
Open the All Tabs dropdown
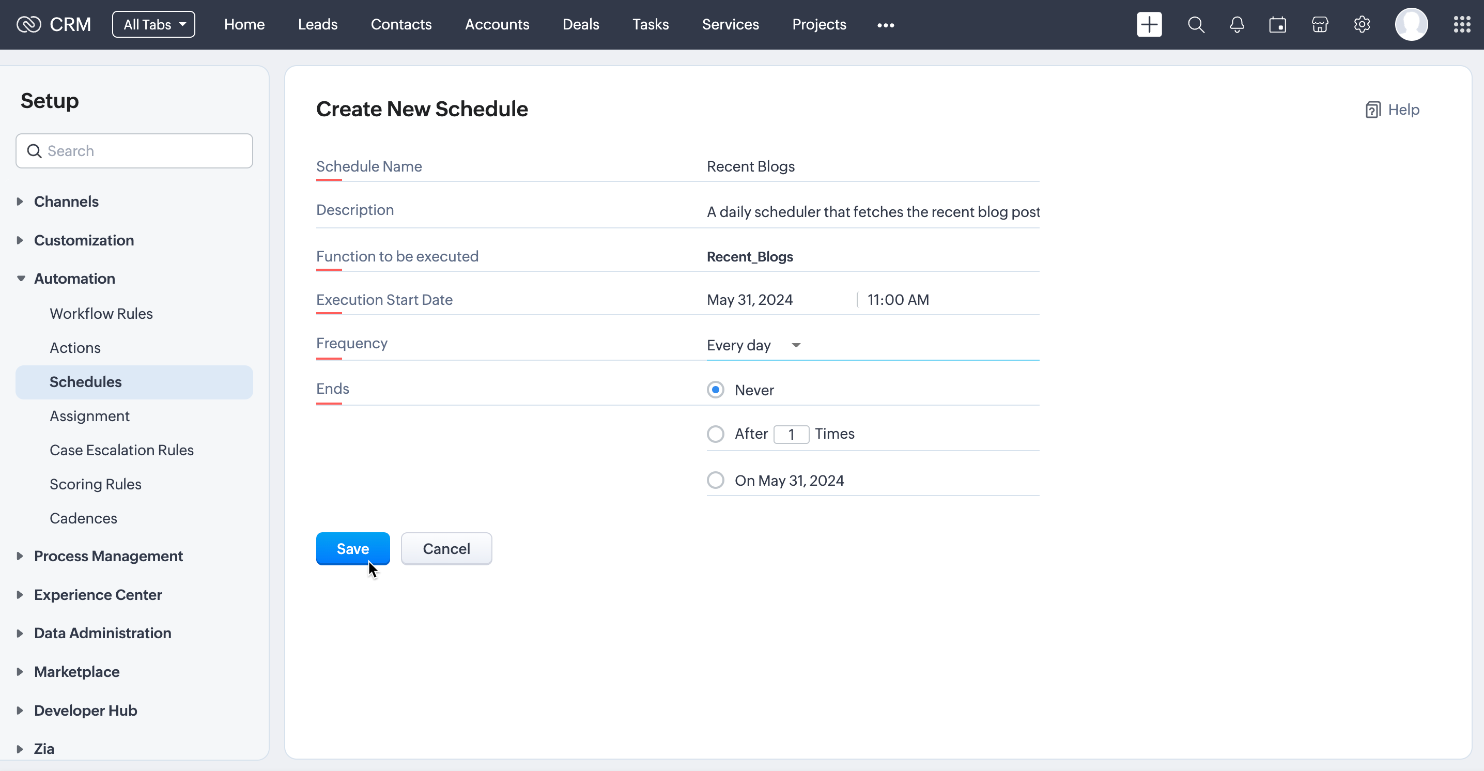pyautogui.click(x=154, y=25)
